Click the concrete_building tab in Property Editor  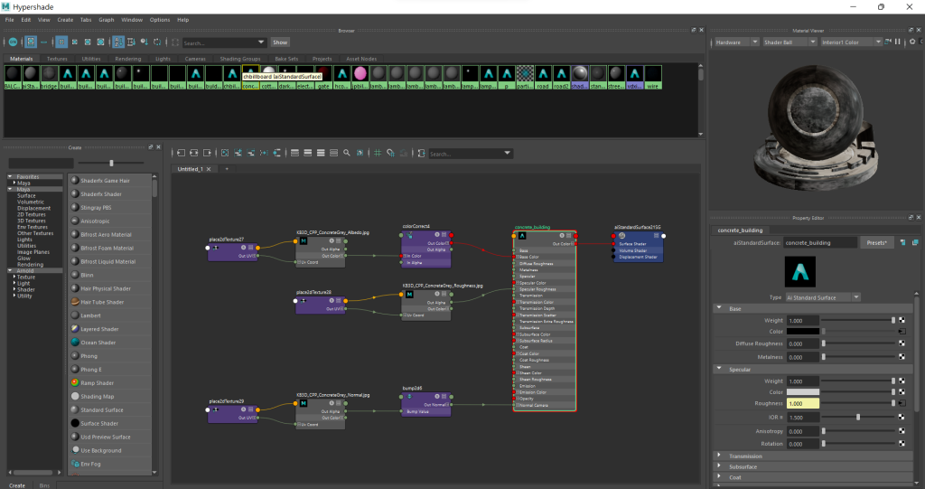(740, 230)
